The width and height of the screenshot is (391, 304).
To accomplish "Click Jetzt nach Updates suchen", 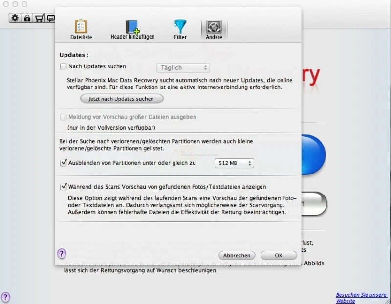I will coord(121,98).
